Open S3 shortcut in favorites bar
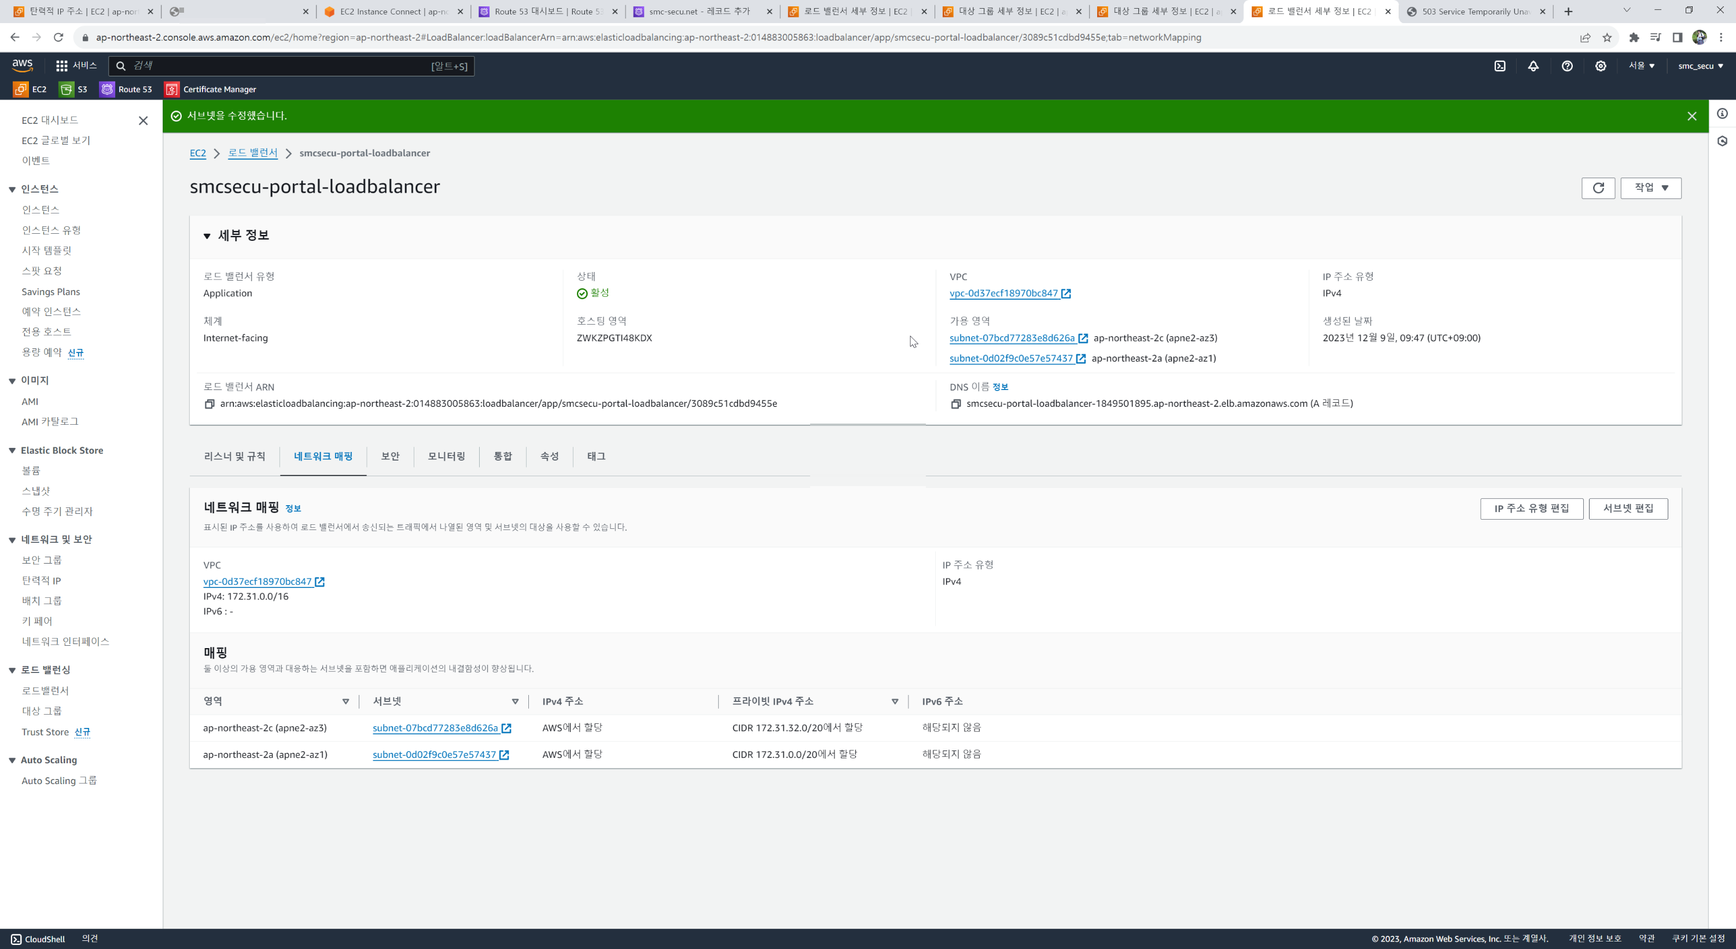 pos(73,89)
